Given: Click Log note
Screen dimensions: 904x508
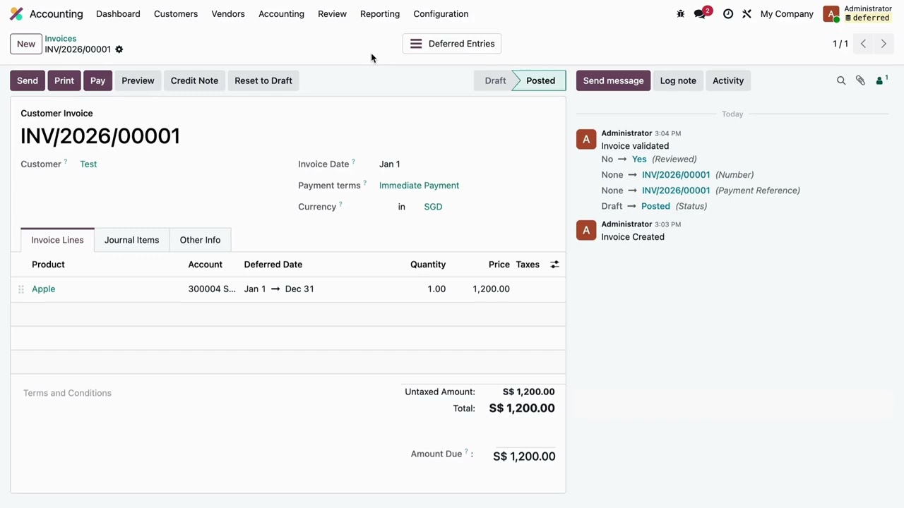Looking at the screenshot, I should tap(678, 80).
